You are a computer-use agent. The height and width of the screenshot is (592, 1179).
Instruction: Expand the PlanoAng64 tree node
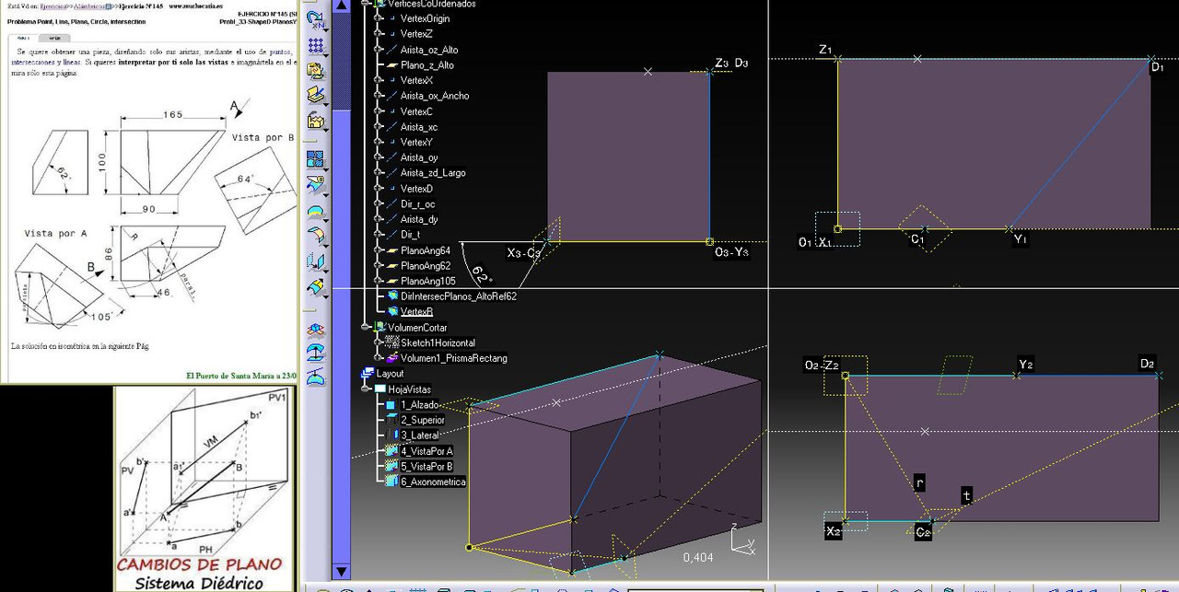click(x=378, y=250)
